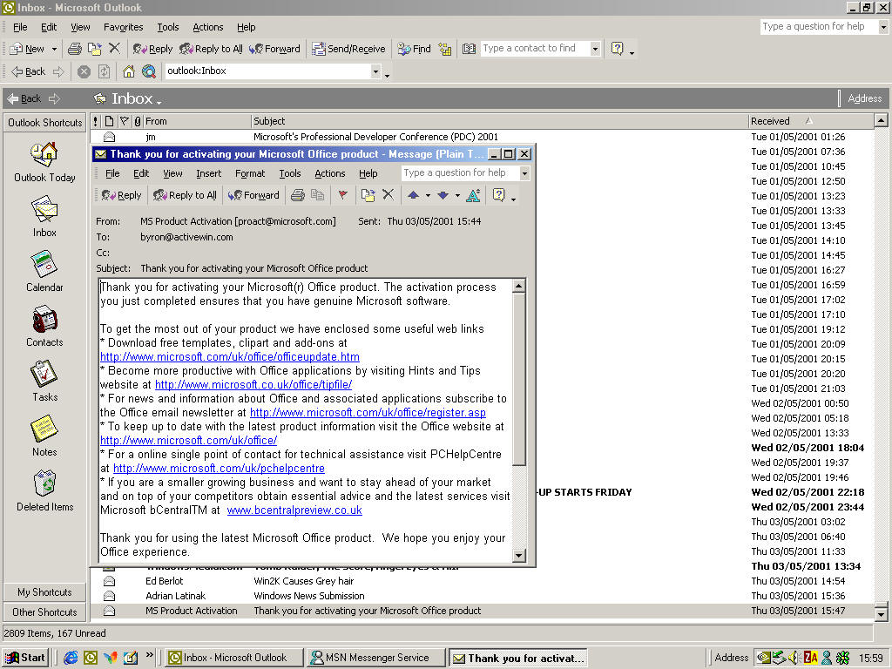892x669 pixels.
Task: Open the Notes shortcut icon
Action: (44, 429)
